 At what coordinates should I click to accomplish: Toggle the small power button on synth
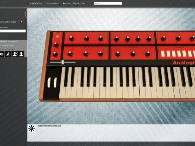click(57, 36)
